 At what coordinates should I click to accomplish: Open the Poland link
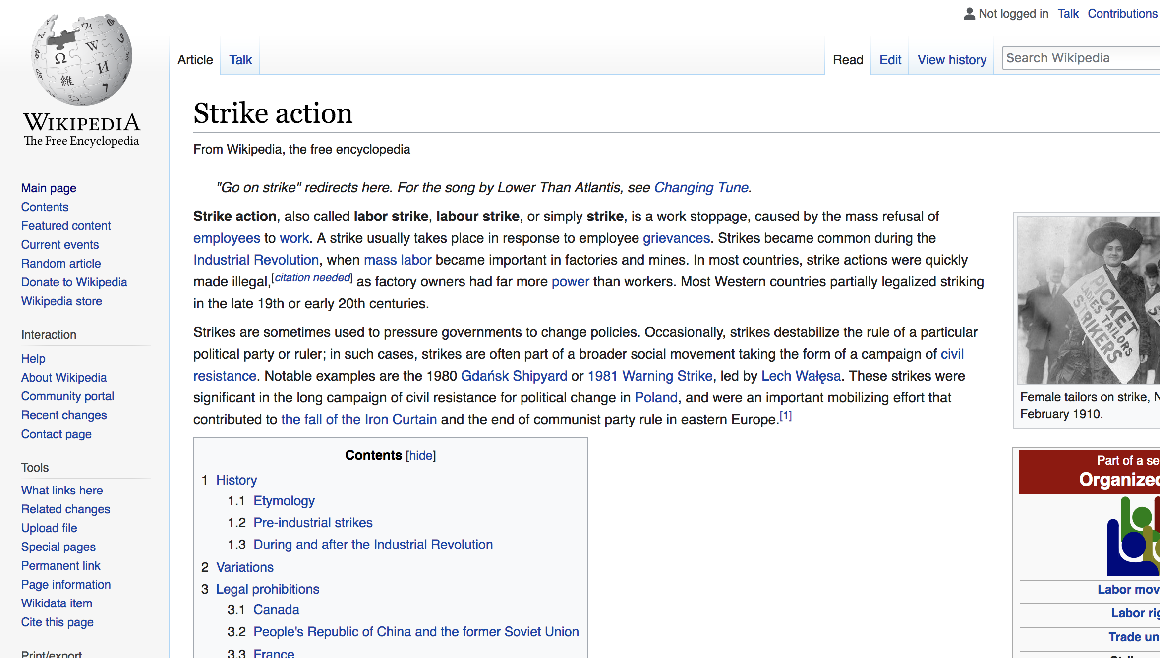(656, 398)
